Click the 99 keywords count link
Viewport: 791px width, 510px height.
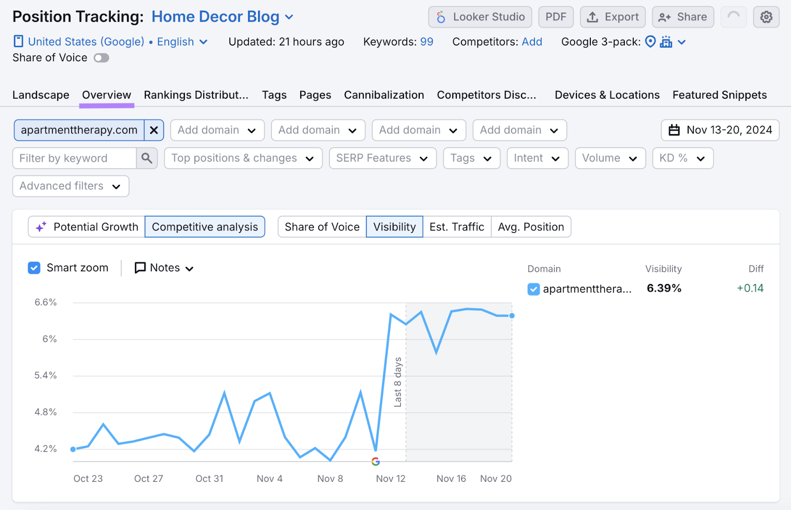(x=426, y=42)
